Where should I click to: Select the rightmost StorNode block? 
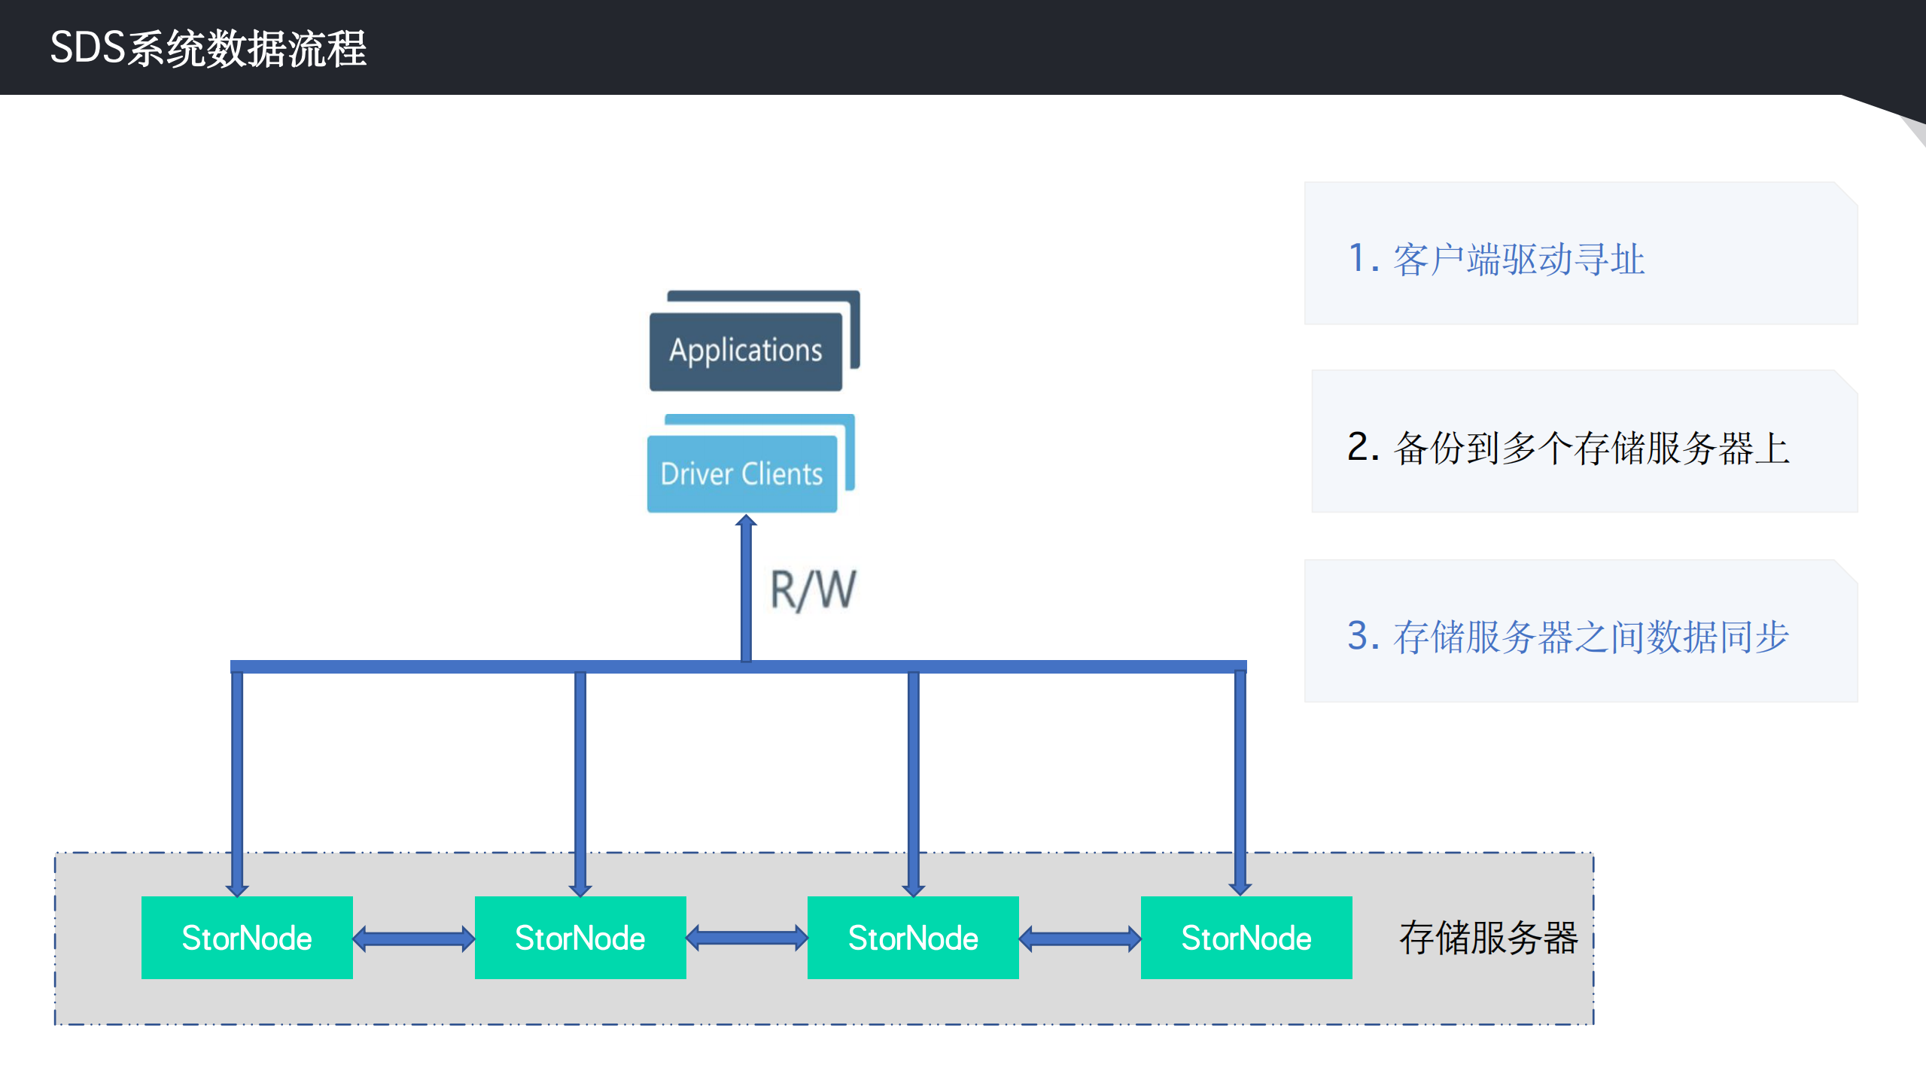[1246, 938]
